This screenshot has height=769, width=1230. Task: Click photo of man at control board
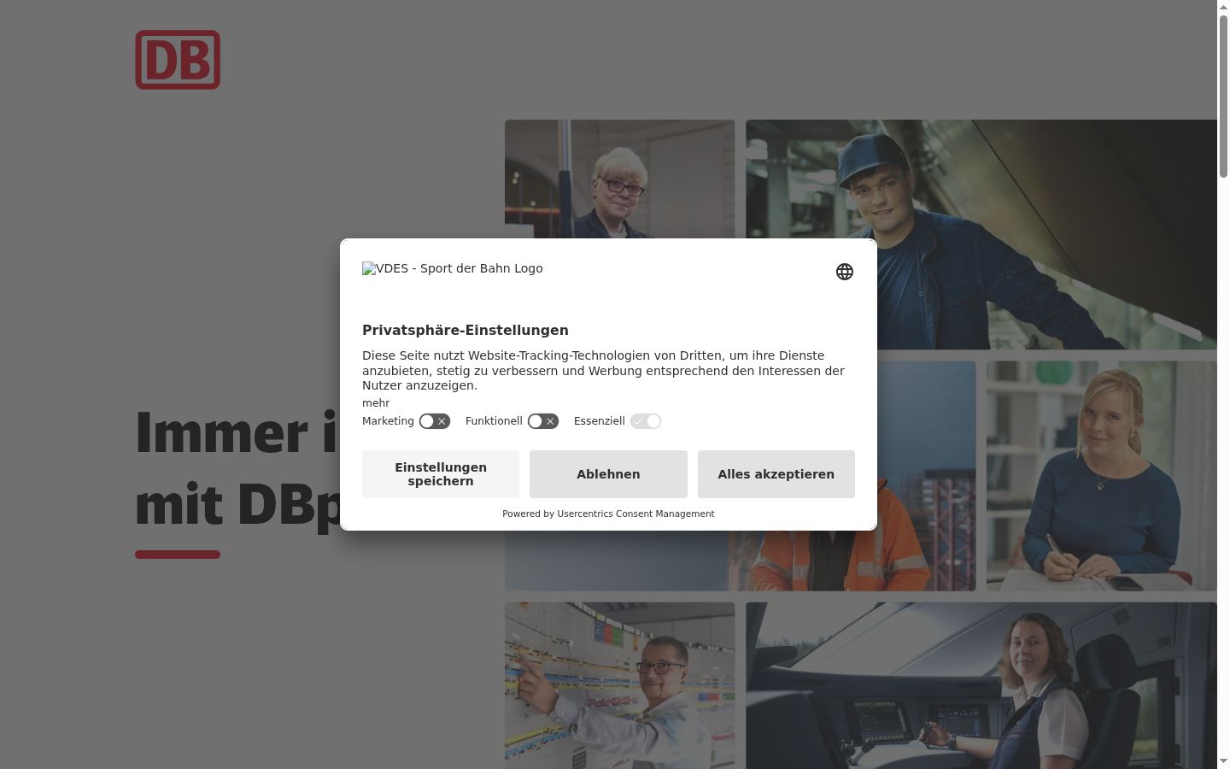point(619,685)
